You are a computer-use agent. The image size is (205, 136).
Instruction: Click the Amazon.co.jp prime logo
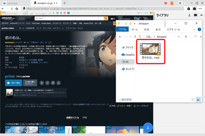pyautogui.click(x=8, y=18)
